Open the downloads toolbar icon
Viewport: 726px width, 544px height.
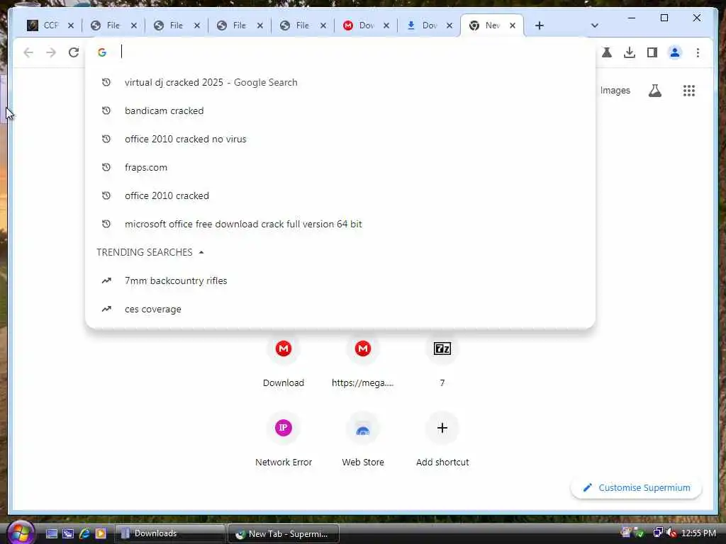630,52
